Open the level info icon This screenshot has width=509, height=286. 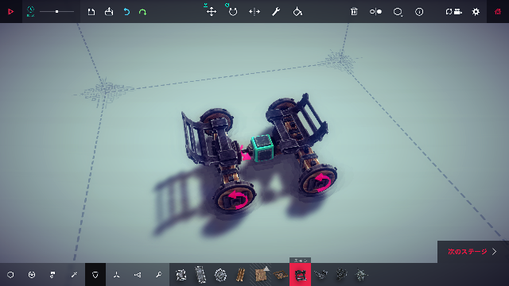[x=419, y=12]
